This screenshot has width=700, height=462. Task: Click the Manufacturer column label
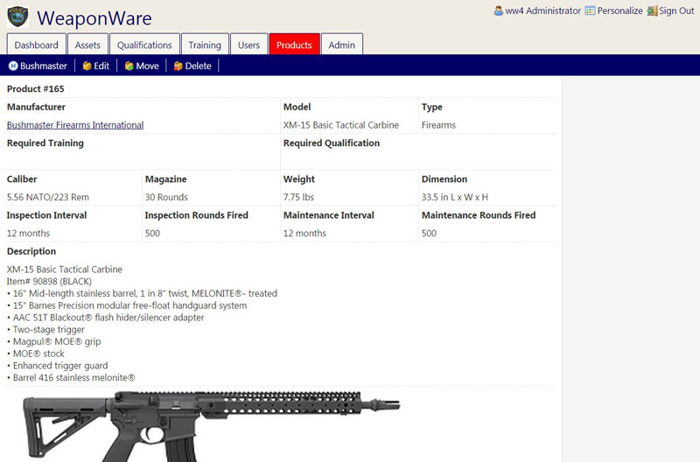click(x=36, y=107)
